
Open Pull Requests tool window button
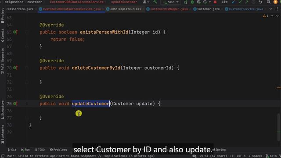point(3,61)
